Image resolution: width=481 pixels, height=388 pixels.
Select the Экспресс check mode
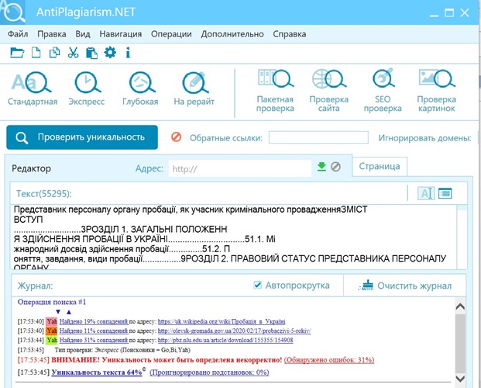[87, 88]
